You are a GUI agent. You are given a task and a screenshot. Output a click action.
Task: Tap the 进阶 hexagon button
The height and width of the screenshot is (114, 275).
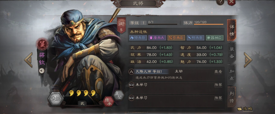tap(56, 99)
